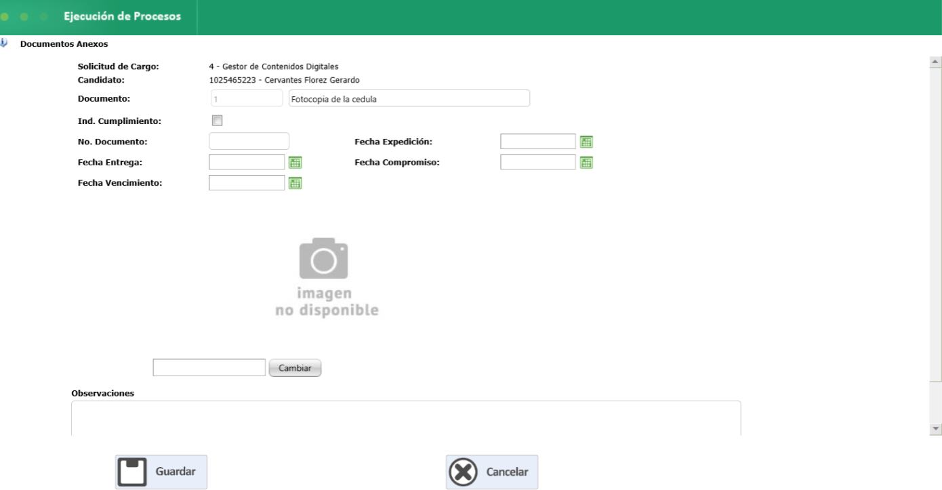Open calendar for Fecha Entrega
The image size is (942, 490).
pyautogui.click(x=295, y=162)
